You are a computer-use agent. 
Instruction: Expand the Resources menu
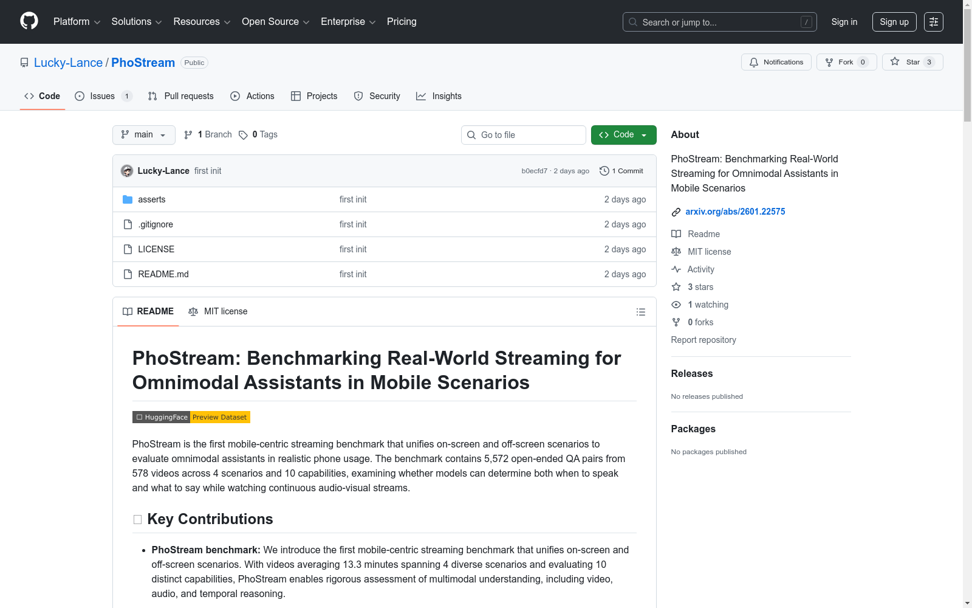202,22
